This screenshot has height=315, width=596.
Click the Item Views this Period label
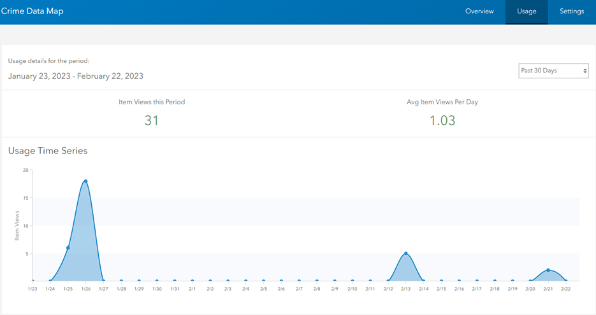(x=152, y=102)
